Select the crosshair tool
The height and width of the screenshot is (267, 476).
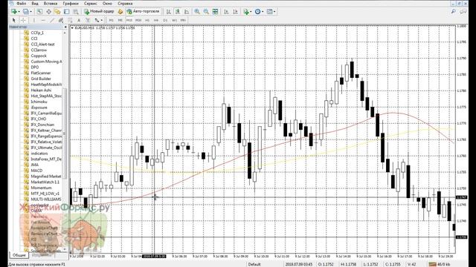pyautogui.click(x=23, y=20)
